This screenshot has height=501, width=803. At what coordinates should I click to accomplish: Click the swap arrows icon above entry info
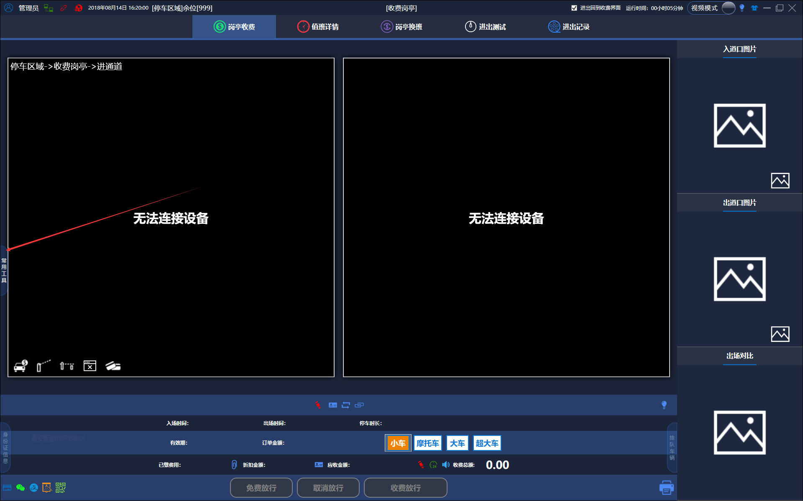point(346,405)
